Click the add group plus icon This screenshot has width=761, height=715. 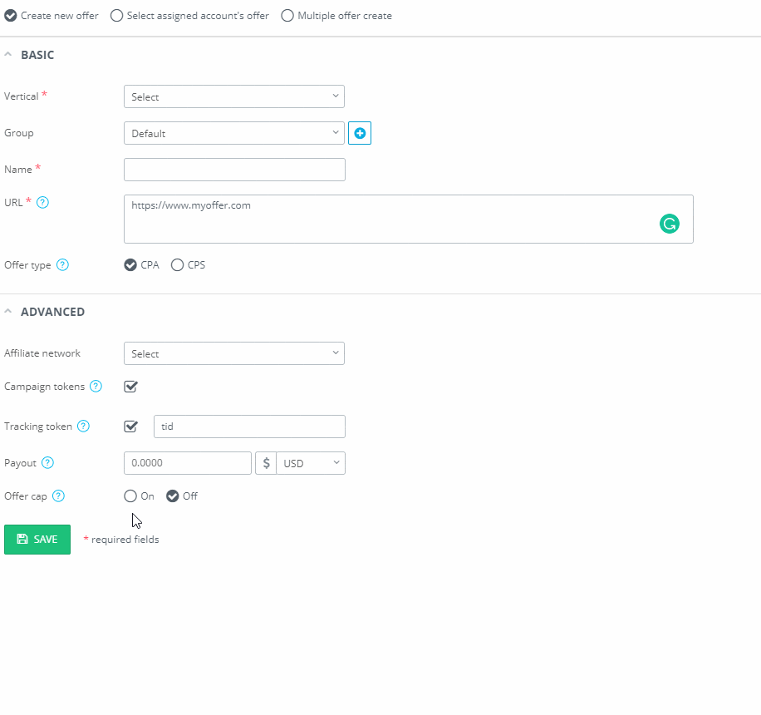[360, 133]
